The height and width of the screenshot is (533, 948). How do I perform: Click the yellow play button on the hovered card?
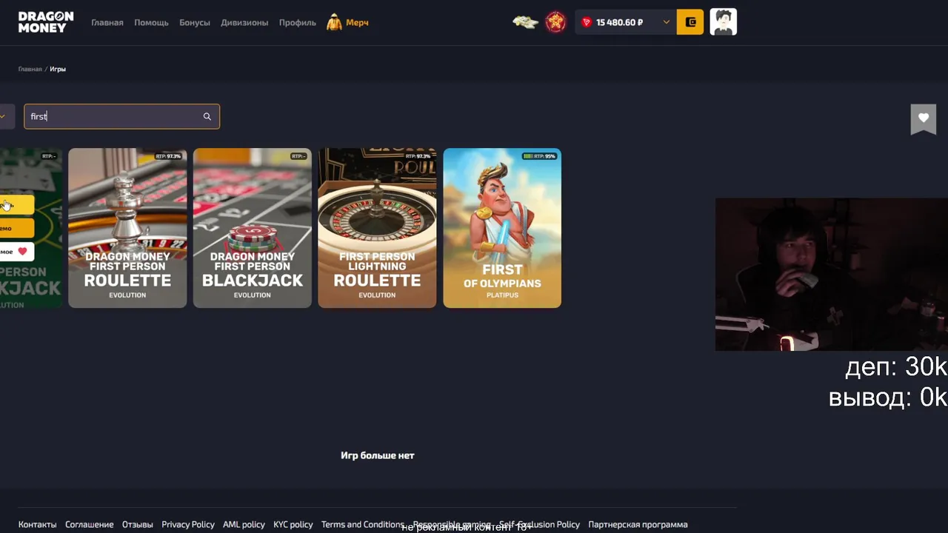[x=16, y=204]
